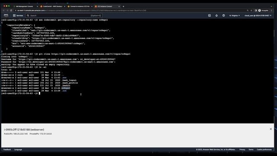Open the Privacy footer link
277x156 pixels.
[242, 149]
